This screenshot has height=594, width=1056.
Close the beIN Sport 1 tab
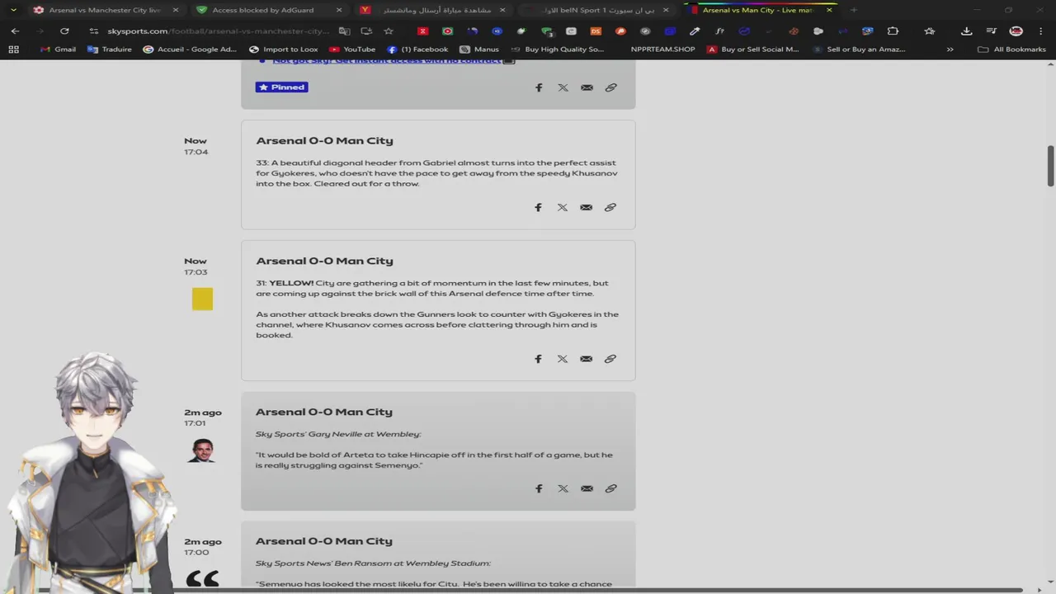[x=666, y=10]
